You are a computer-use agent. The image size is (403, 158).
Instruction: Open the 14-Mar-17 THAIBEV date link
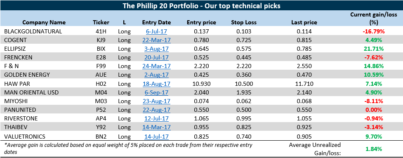pyautogui.click(x=156, y=127)
